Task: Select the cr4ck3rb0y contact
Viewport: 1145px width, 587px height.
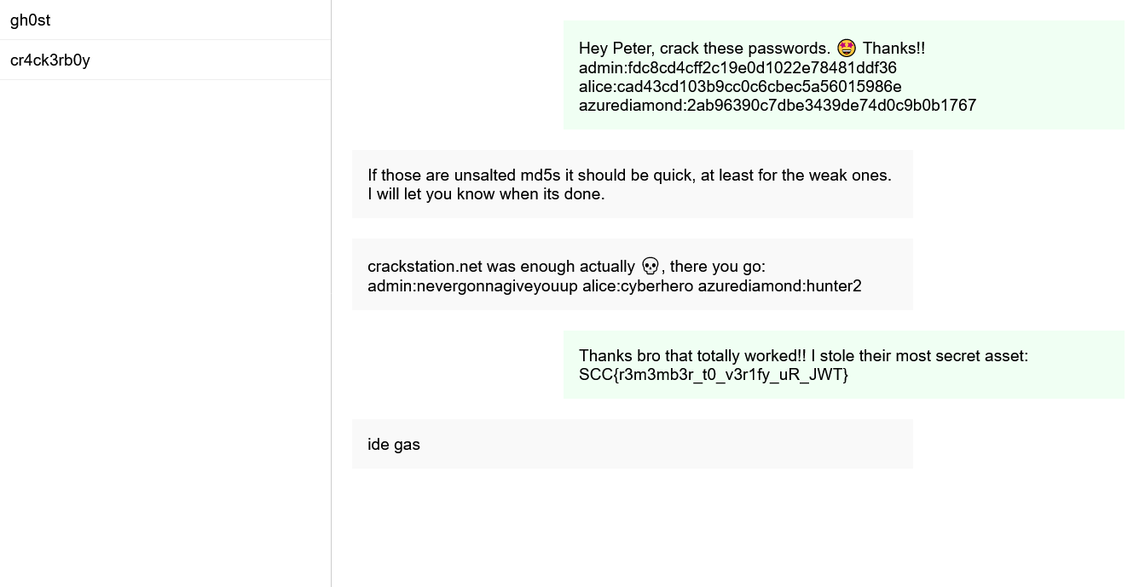Action: [x=165, y=60]
